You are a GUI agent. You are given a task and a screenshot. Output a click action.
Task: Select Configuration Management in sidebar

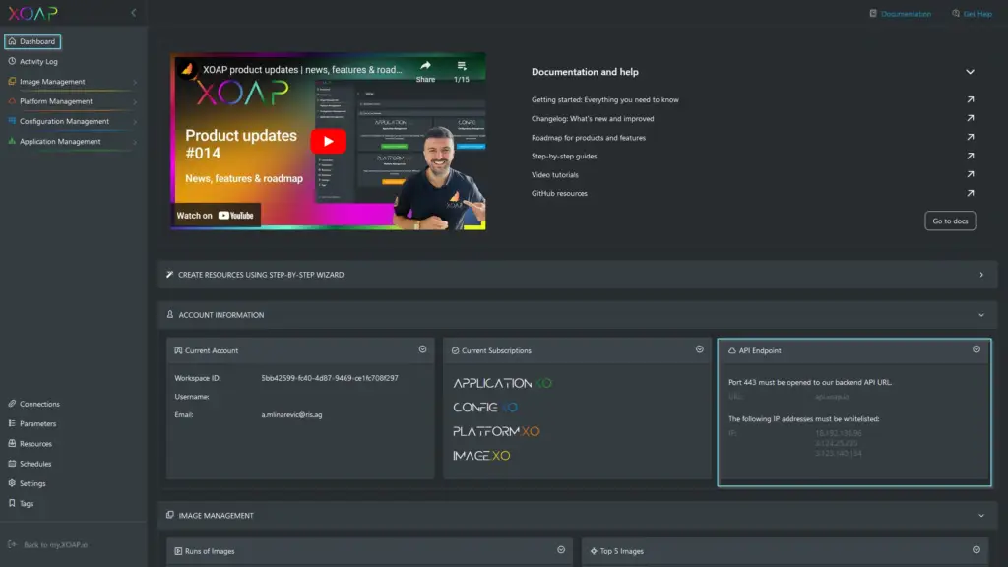[x=64, y=121]
